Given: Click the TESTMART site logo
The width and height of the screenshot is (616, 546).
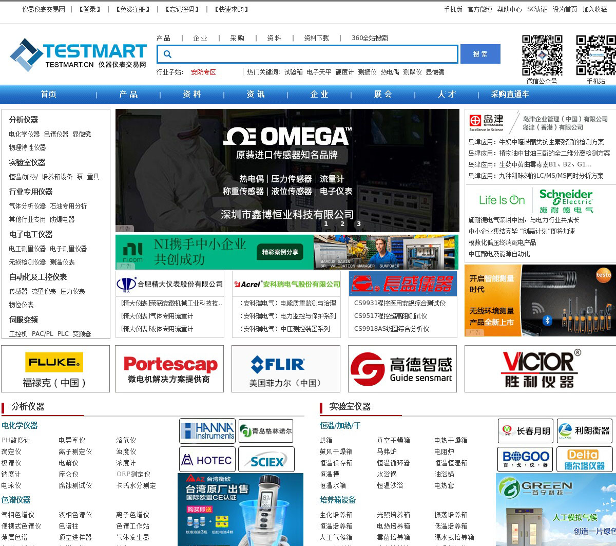Looking at the screenshot, I should coord(78,54).
